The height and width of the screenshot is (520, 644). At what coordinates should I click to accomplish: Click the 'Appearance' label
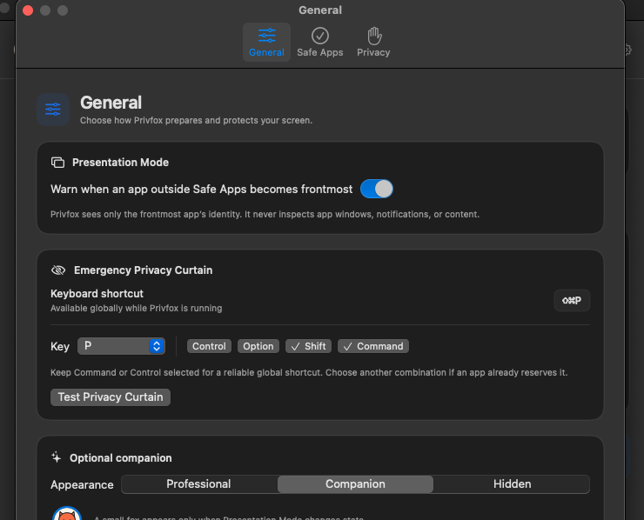82,484
